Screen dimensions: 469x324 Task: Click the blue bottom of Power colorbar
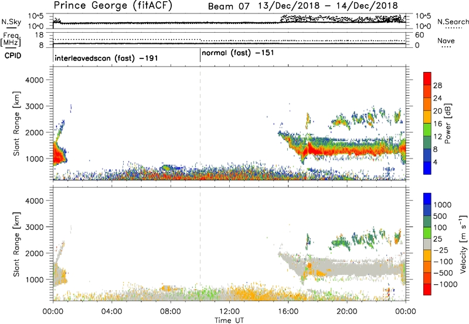(427, 168)
